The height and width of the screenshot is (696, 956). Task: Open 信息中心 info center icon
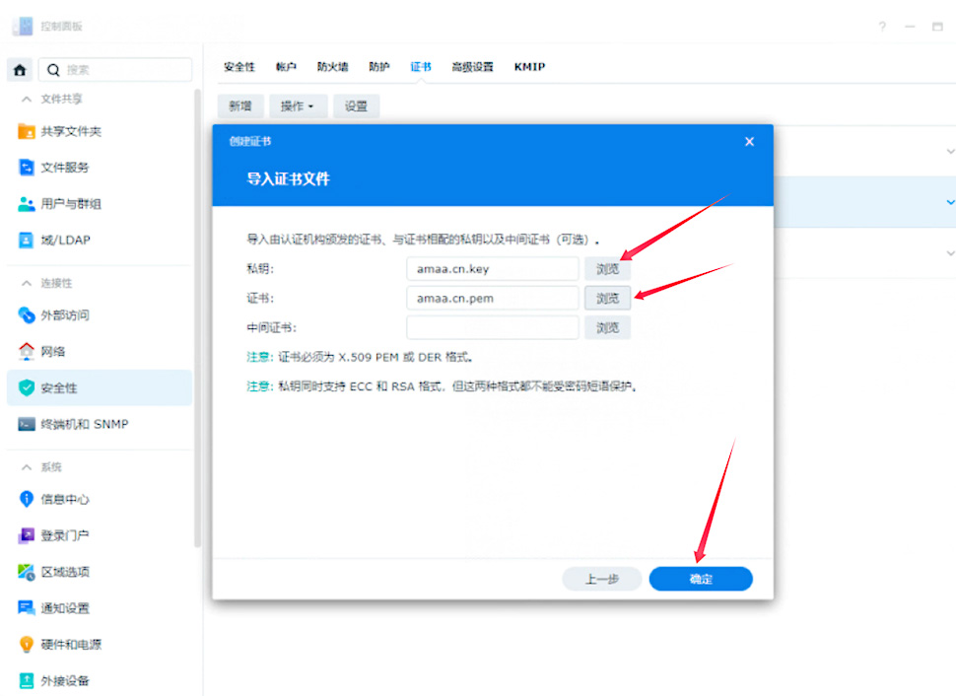27,499
